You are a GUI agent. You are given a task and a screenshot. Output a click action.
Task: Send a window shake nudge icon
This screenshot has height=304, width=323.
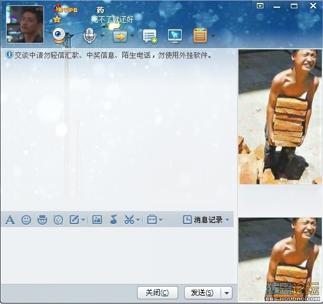pyautogui.click(x=58, y=220)
